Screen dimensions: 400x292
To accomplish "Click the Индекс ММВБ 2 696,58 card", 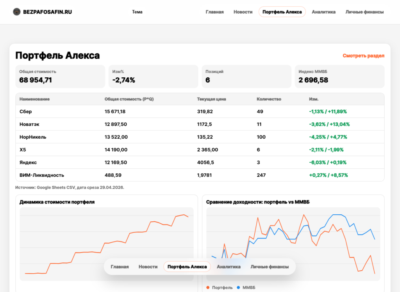I will tap(339, 77).
